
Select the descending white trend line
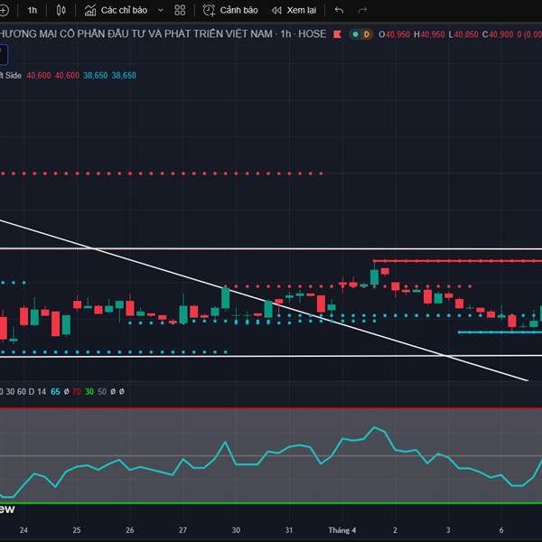click(181, 276)
